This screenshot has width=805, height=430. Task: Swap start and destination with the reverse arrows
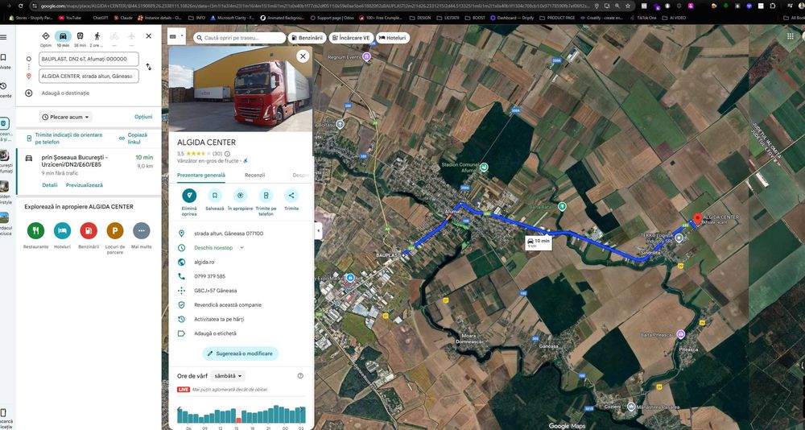(148, 67)
